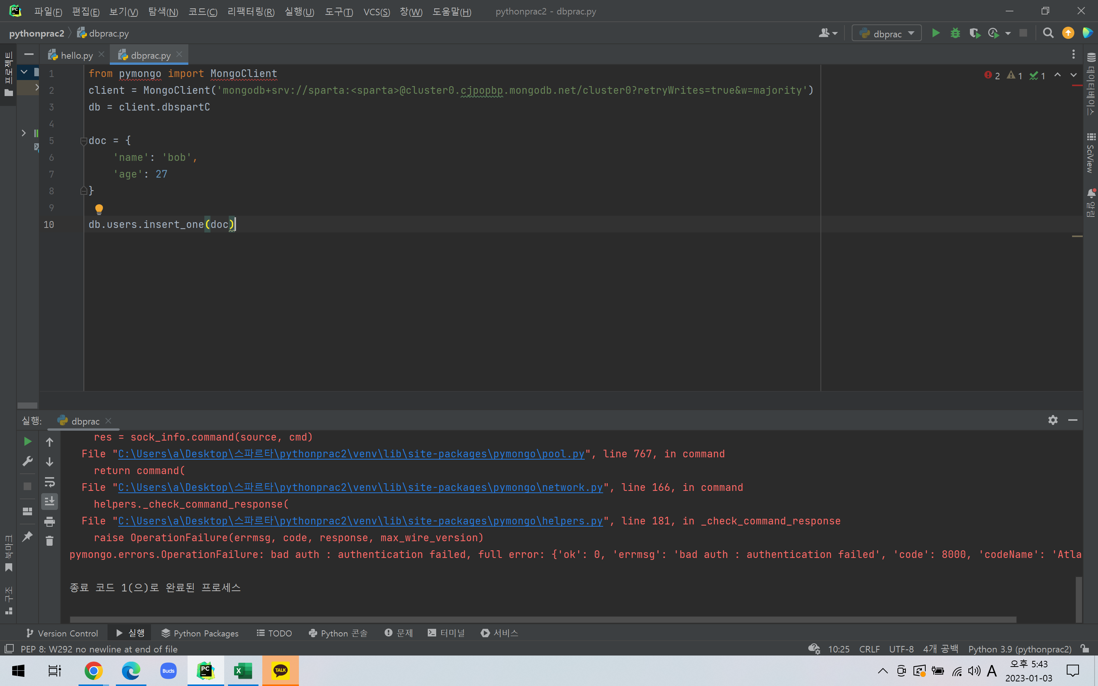
Task: Open the Python Packages tool window tab
Action: click(x=200, y=633)
